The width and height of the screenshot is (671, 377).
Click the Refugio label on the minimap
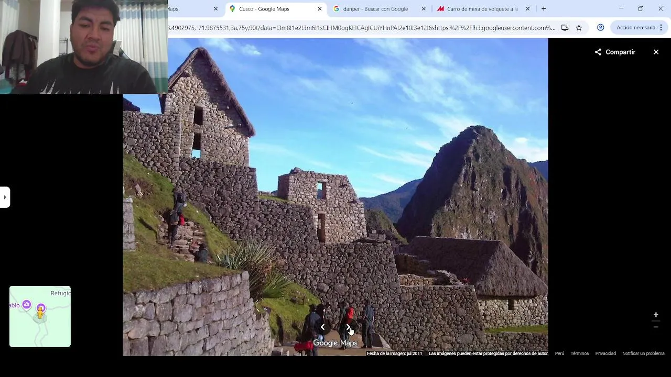pos(60,293)
